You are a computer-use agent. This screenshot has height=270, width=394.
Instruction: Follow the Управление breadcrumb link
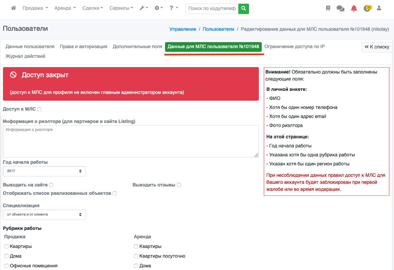pyautogui.click(x=183, y=29)
